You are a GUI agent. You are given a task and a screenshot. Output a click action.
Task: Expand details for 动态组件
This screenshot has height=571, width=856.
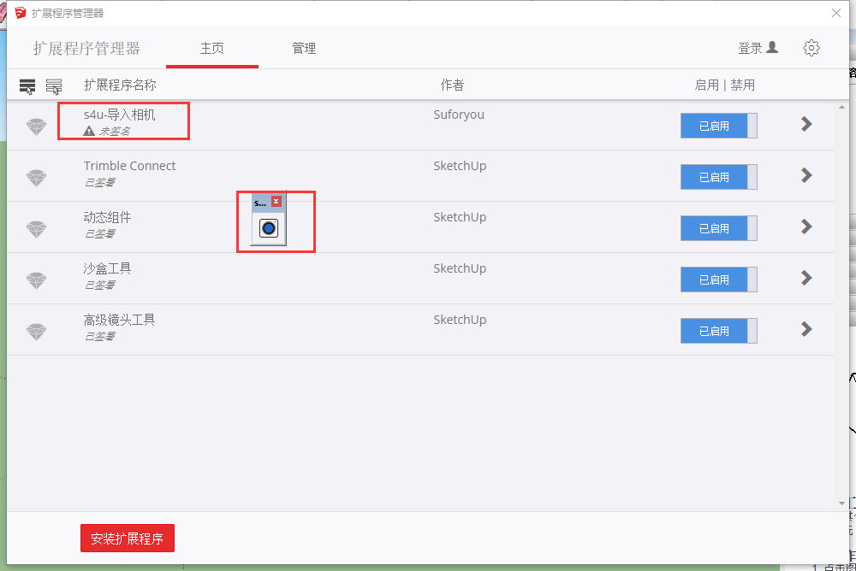[806, 227]
